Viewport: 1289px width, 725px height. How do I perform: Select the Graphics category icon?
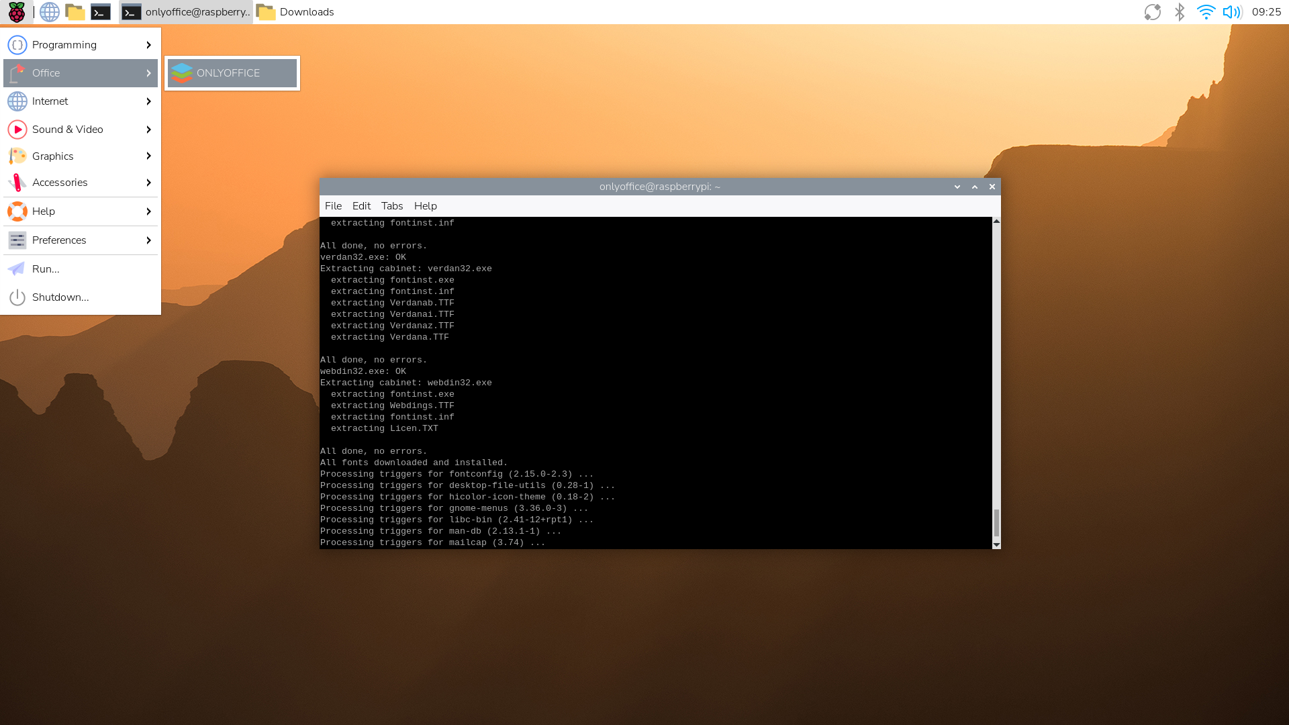click(17, 156)
